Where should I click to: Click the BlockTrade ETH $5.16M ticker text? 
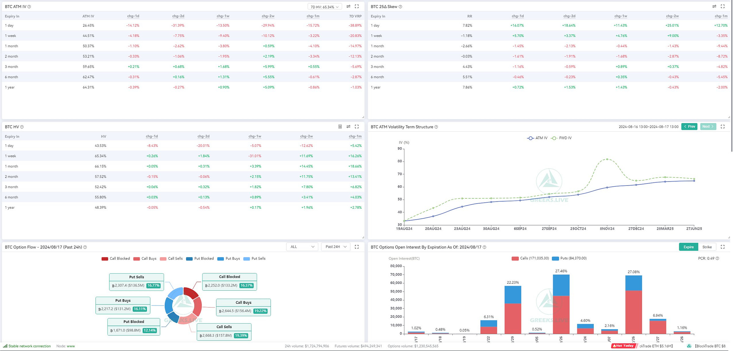click(656, 346)
